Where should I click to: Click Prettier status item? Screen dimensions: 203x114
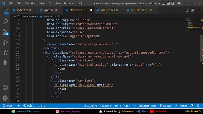(x=181, y=106)
